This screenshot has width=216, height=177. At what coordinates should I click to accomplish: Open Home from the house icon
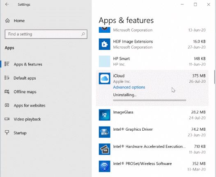click(7, 20)
